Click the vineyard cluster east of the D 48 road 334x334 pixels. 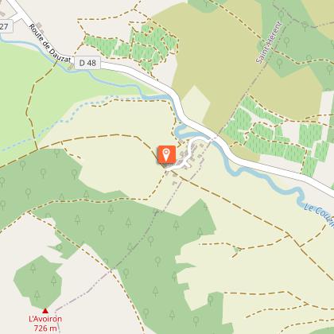tap(276, 137)
